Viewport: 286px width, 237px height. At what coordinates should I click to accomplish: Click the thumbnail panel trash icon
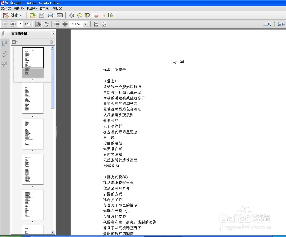point(51,42)
